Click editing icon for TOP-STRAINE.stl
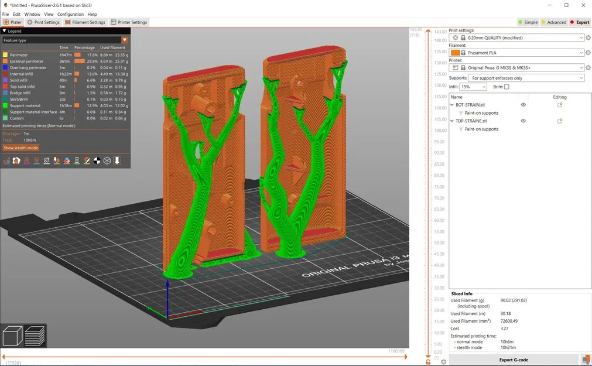 tap(560, 121)
